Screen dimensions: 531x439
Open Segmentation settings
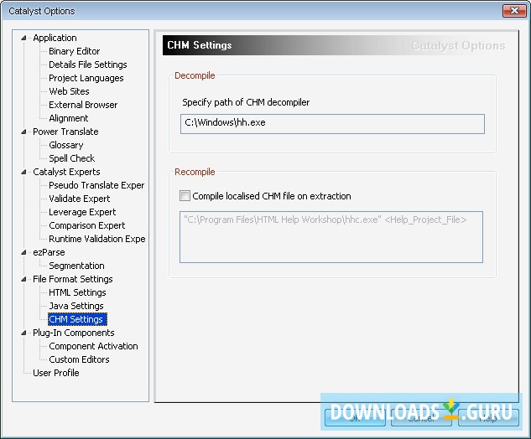click(x=76, y=266)
